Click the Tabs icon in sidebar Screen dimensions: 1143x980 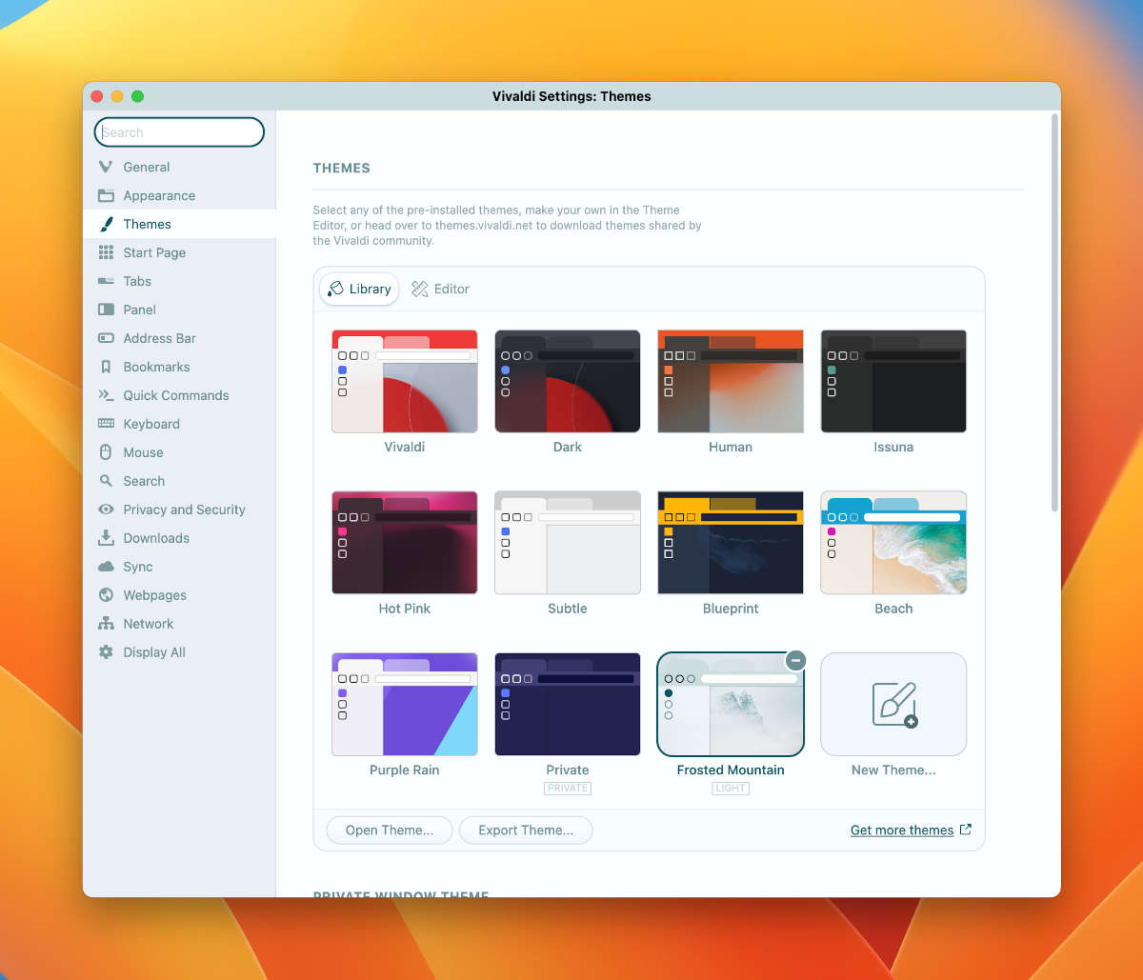(106, 281)
